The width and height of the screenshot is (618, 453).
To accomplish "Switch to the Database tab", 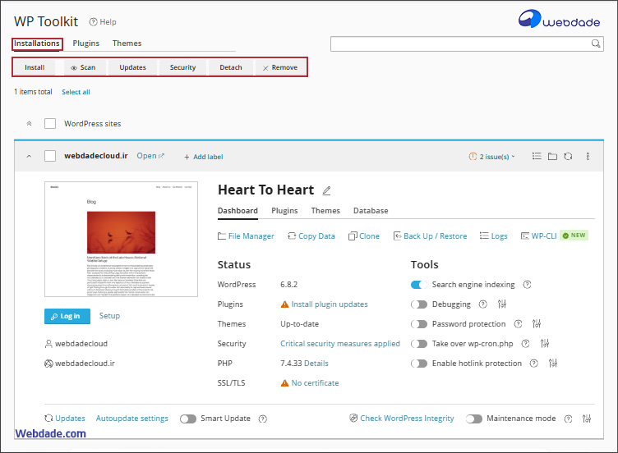I will (x=371, y=211).
